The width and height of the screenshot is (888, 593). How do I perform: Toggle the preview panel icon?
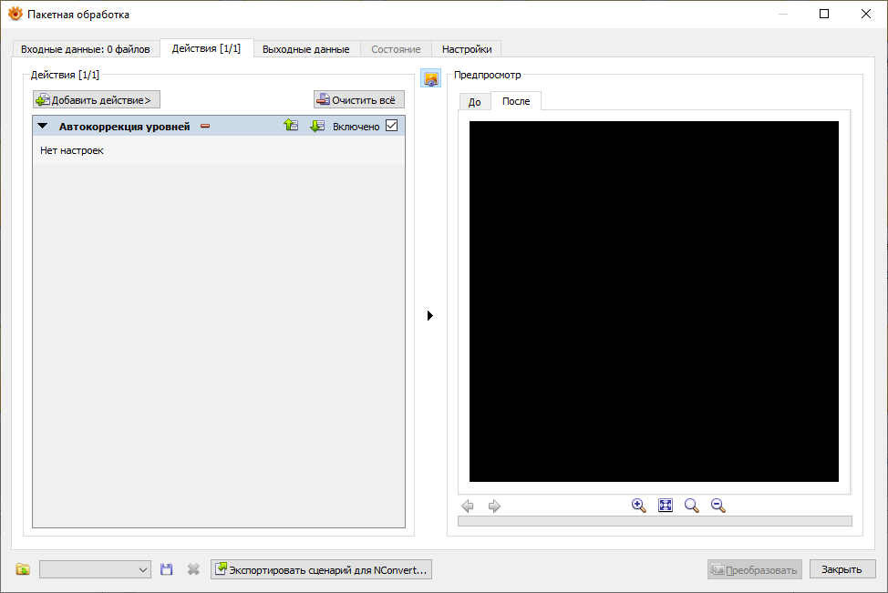(431, 79)
